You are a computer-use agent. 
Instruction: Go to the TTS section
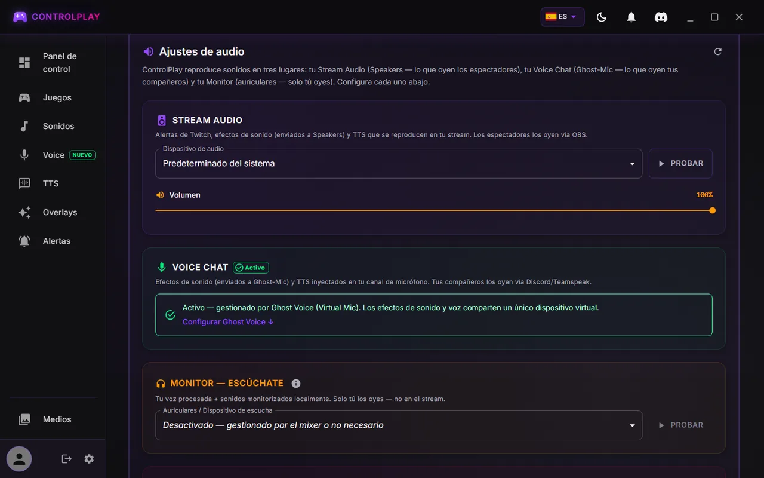(53, 183)
